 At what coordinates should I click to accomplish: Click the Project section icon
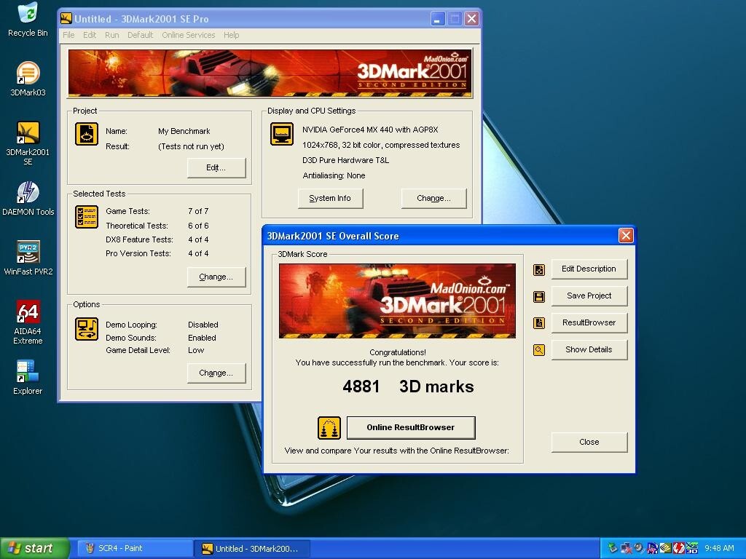pyautogui.click(x=87, y=134)
